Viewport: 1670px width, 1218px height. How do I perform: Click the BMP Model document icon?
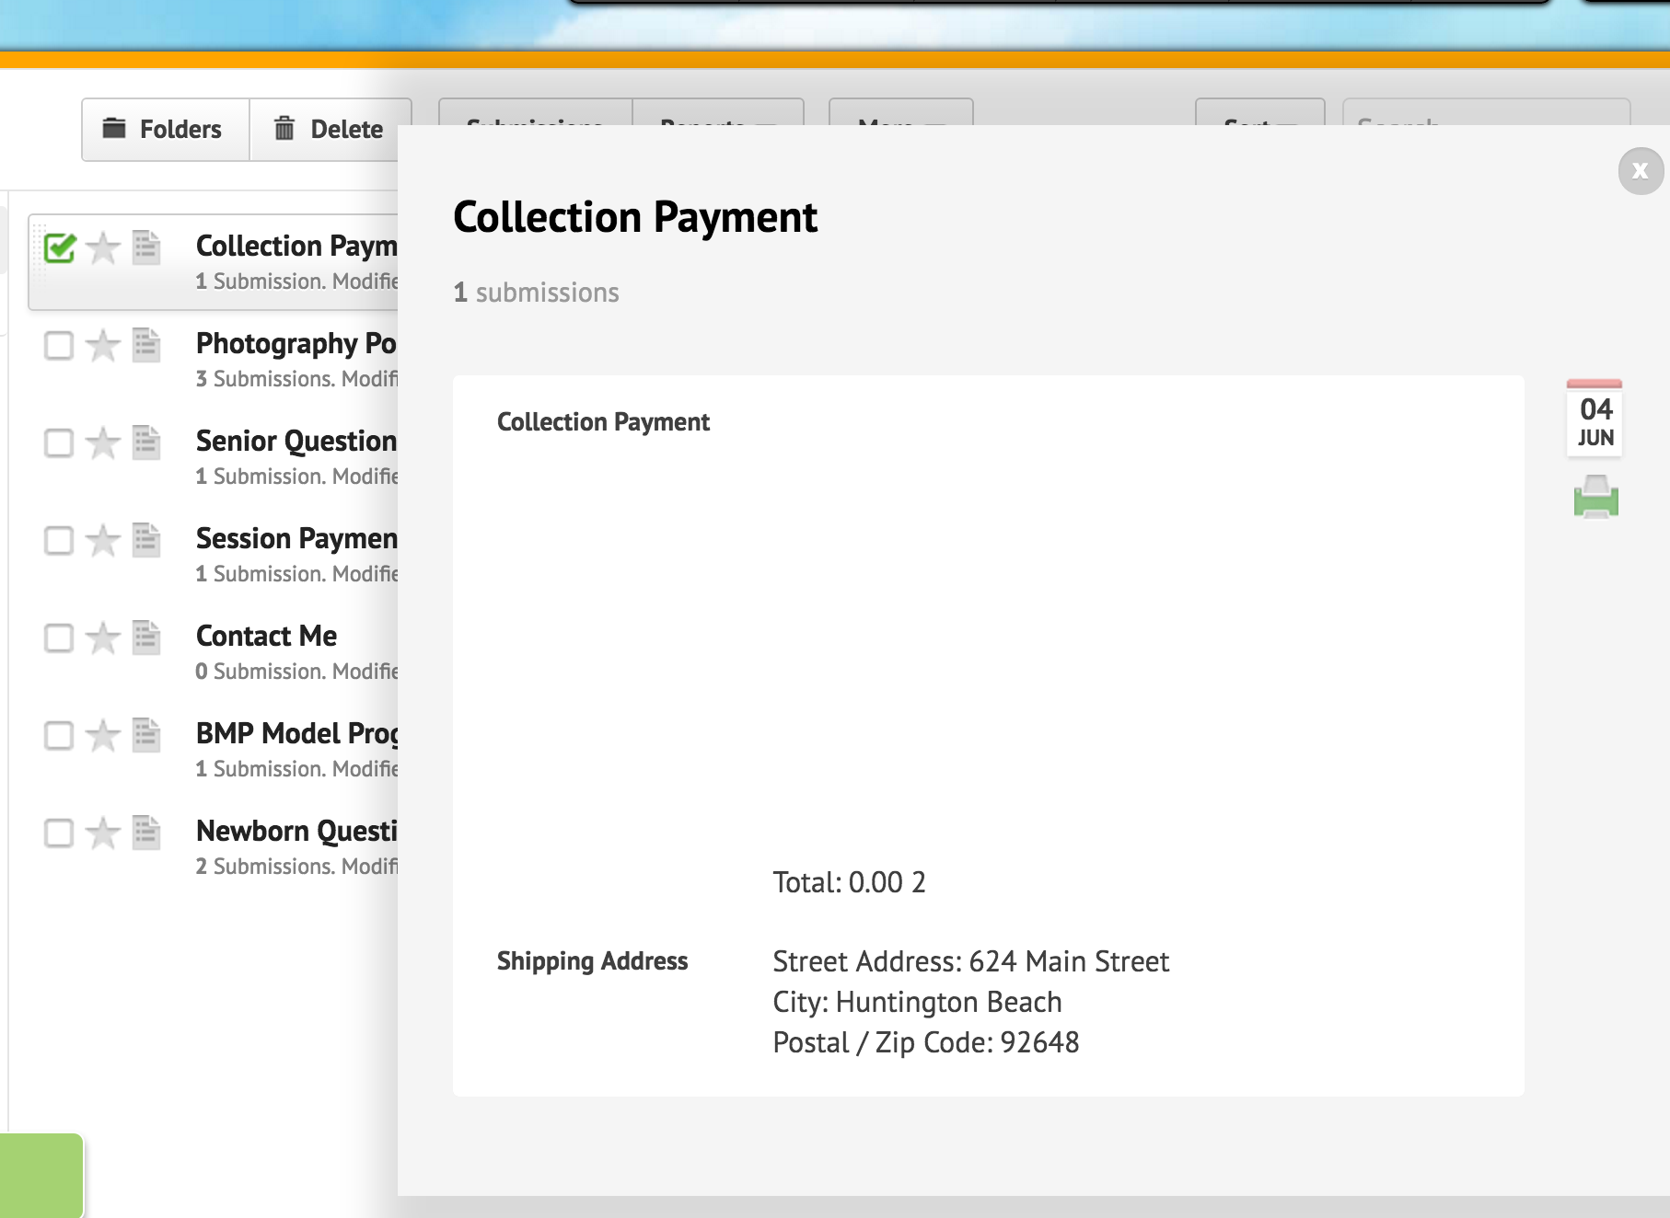(x=146, y=735)
